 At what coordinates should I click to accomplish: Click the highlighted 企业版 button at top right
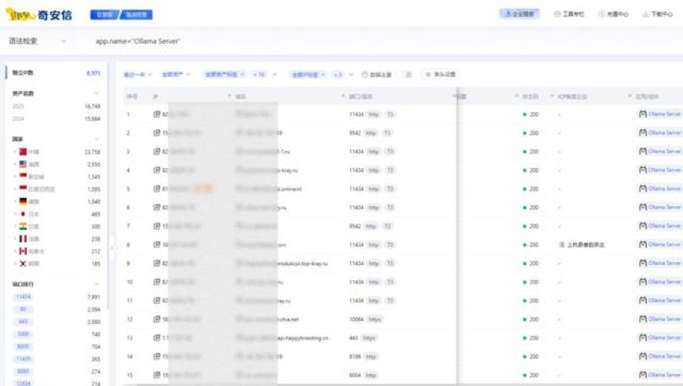pyautogui.click(x=519, y=14)
